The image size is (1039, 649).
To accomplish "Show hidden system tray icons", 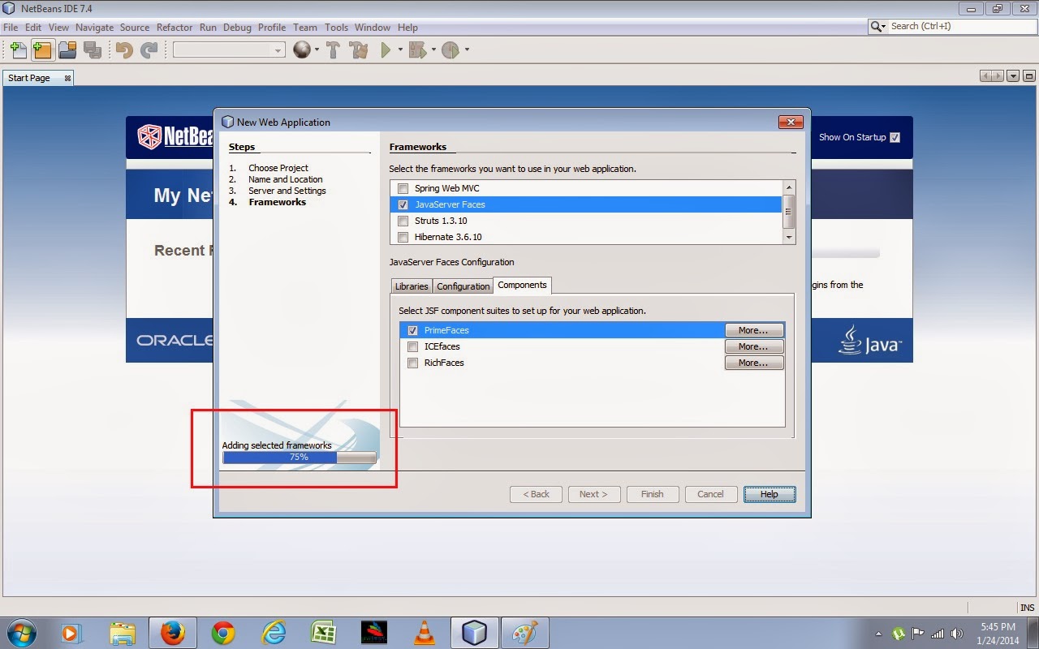I will (x=879, y=634).
